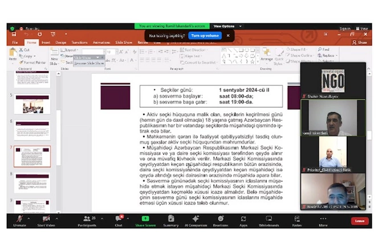The image size is (382, 251).
Task: Click Find in Editing group
Action: click(324, 50)
